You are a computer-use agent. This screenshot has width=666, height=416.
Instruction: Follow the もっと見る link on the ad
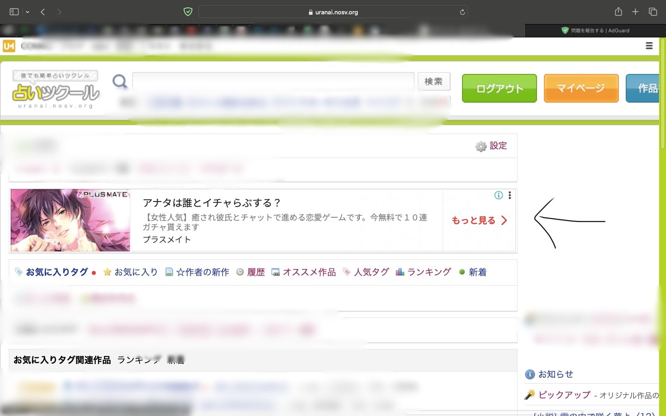tap(474, 220)
